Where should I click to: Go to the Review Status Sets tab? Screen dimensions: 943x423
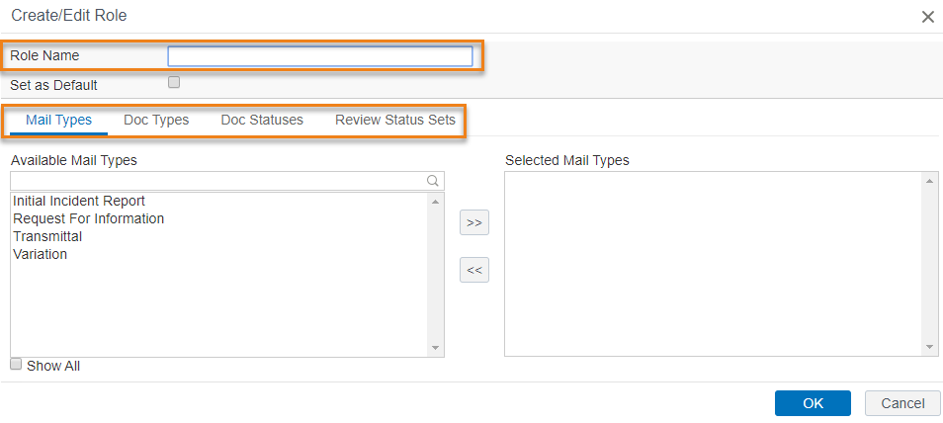(x=395, y=120)
